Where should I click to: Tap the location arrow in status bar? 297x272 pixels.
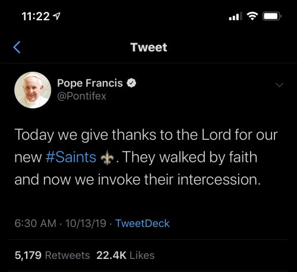[x=57, y=16]
